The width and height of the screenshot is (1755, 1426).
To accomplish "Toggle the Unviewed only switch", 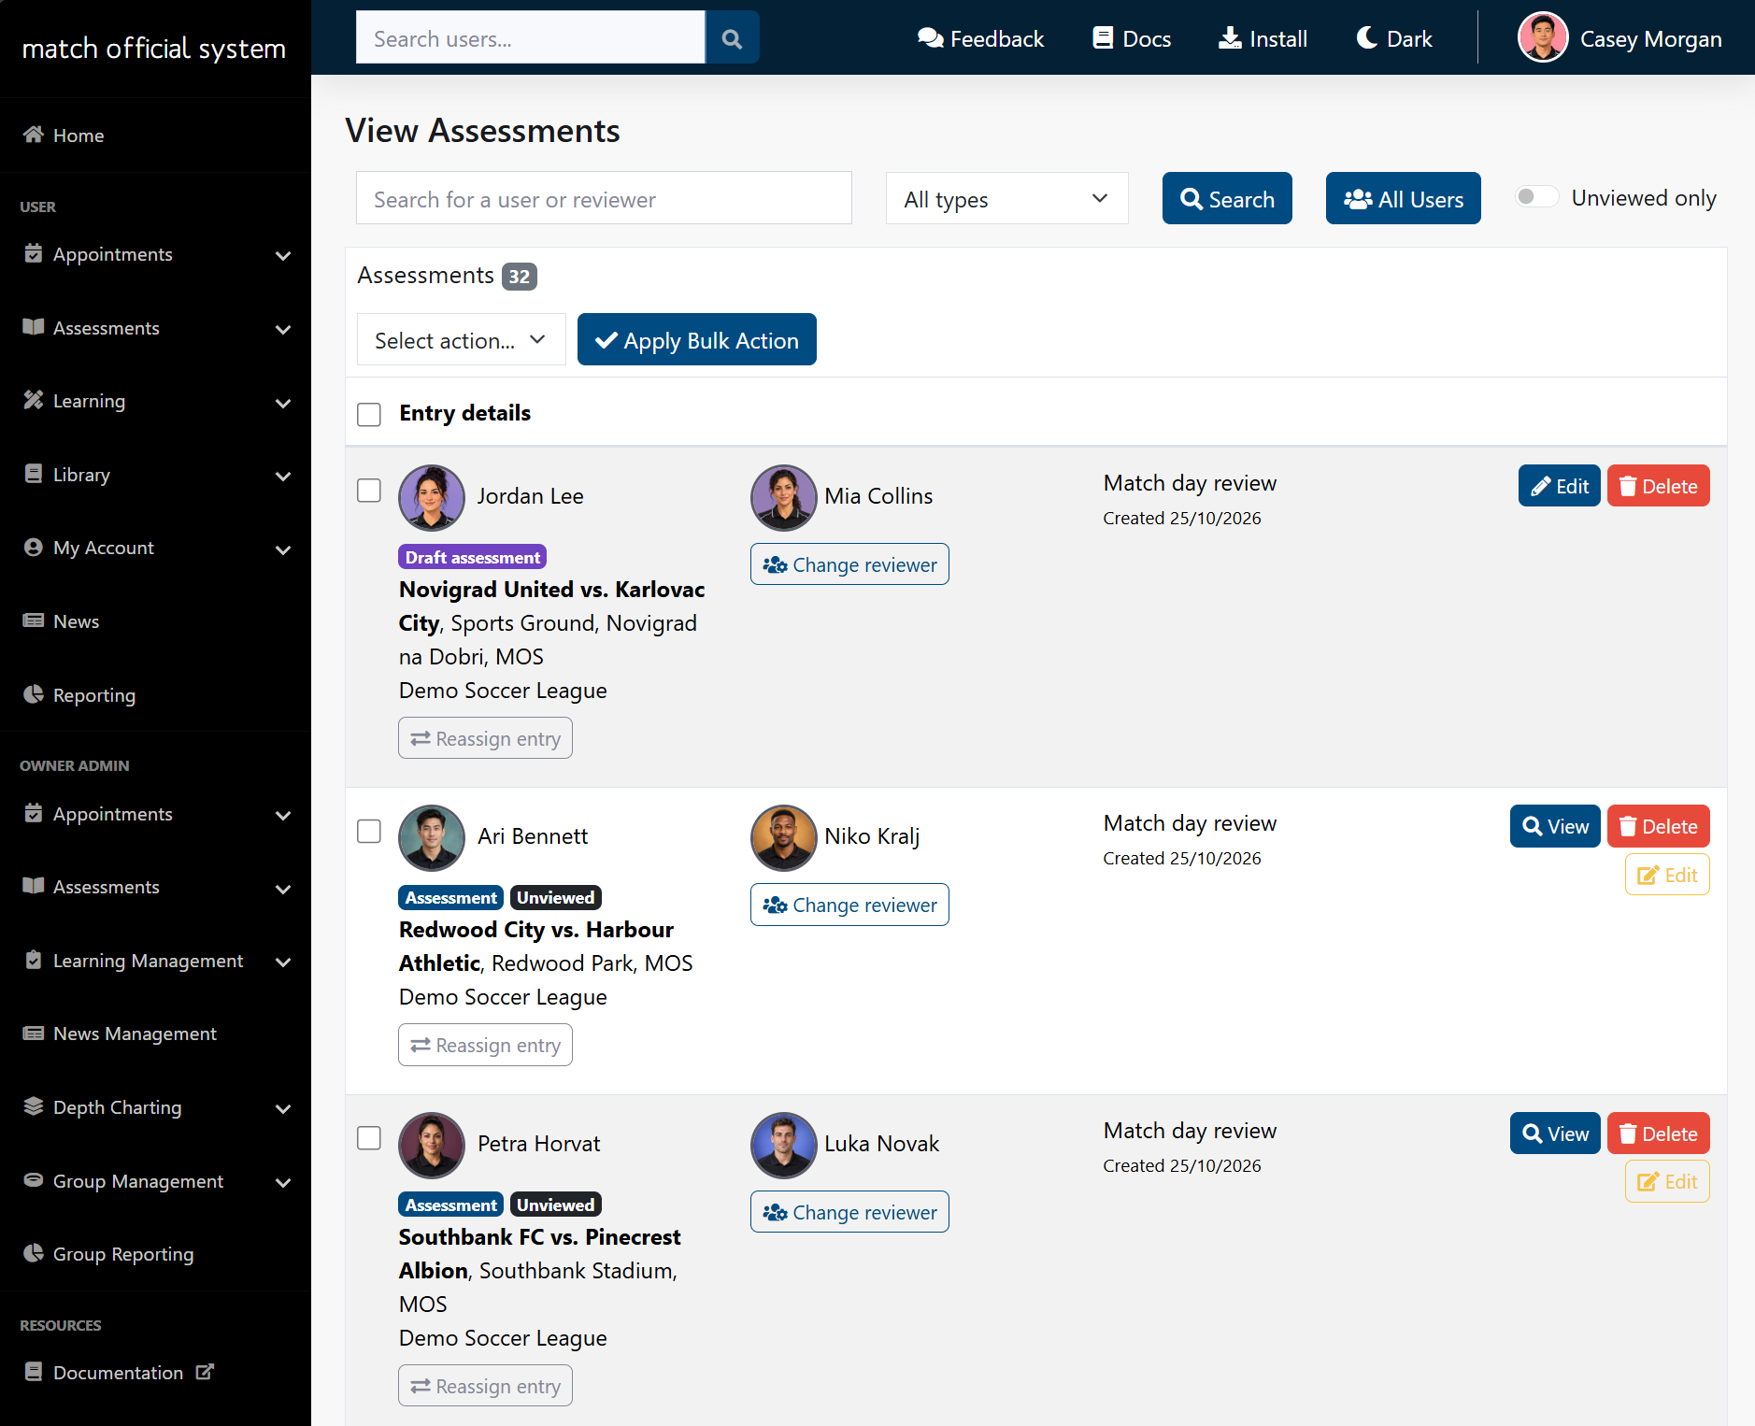I will coord(1536,197).
